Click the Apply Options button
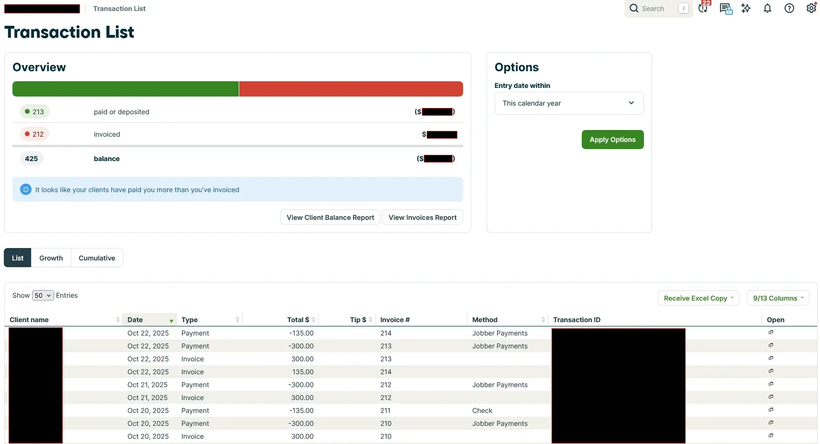Screen dimensions: 820x444 pos(612,140)
